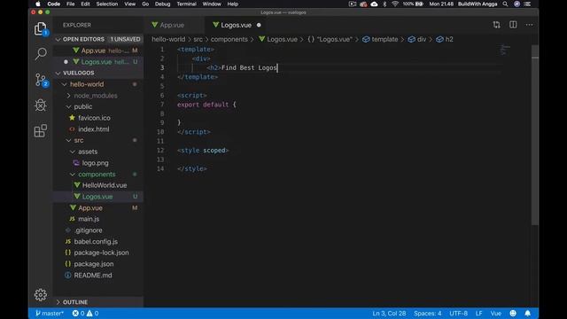
Task: Click the minimap preview in the editor
Action: coord(505,50)
